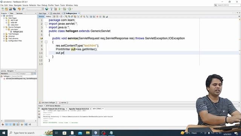Screen dimensions: 241x136
Task: Click the Find Selection magnifier icon in editor toolbar
Action: [x=66, y=17]
